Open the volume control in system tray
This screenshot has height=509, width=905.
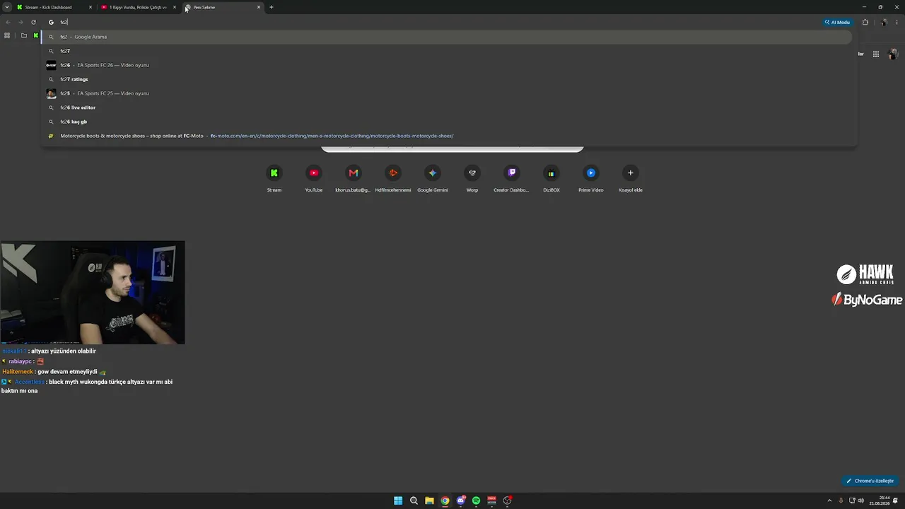tap(860, 501)
